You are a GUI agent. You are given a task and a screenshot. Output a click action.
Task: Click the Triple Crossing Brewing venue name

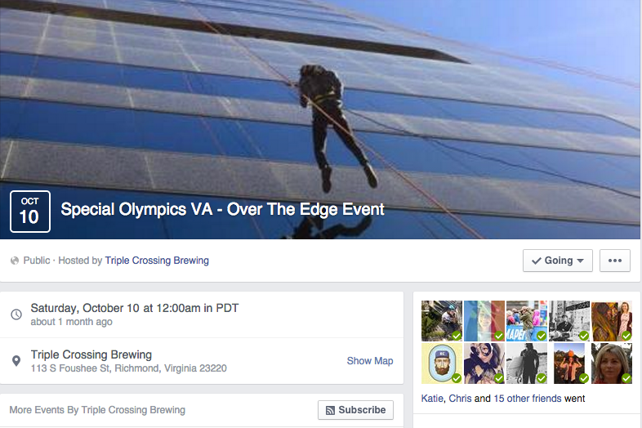click(x=91, y=354)
